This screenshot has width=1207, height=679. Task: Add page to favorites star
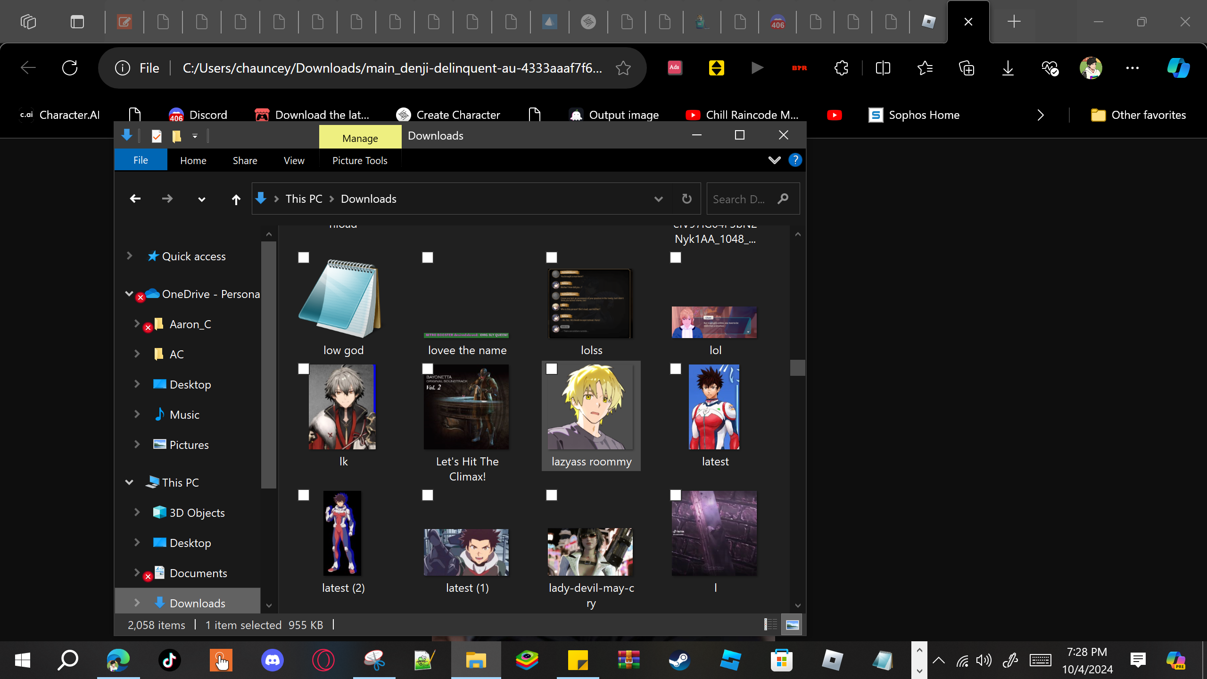coord(623,68)
